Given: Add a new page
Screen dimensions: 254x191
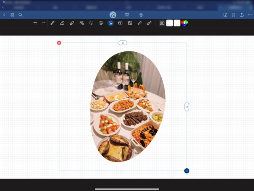Looking at the screenshot, I should 225,15.
